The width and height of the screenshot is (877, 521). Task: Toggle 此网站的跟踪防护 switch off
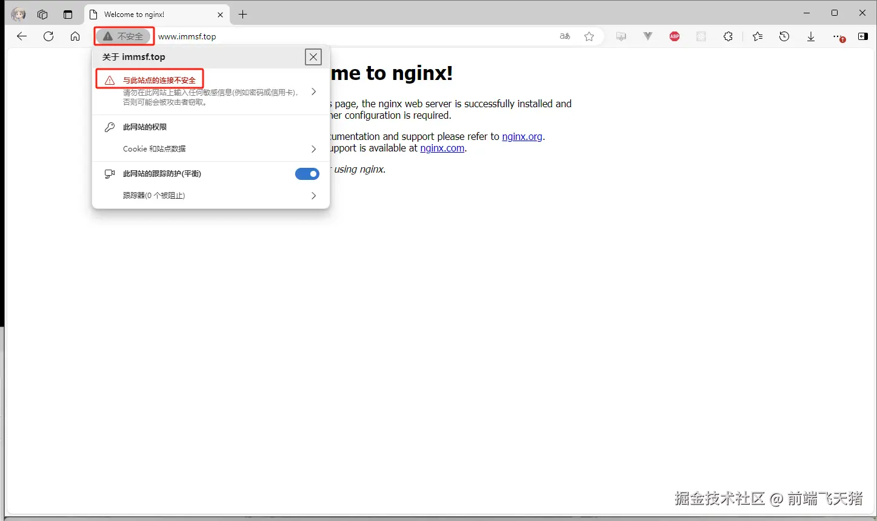tap(307, 174)
